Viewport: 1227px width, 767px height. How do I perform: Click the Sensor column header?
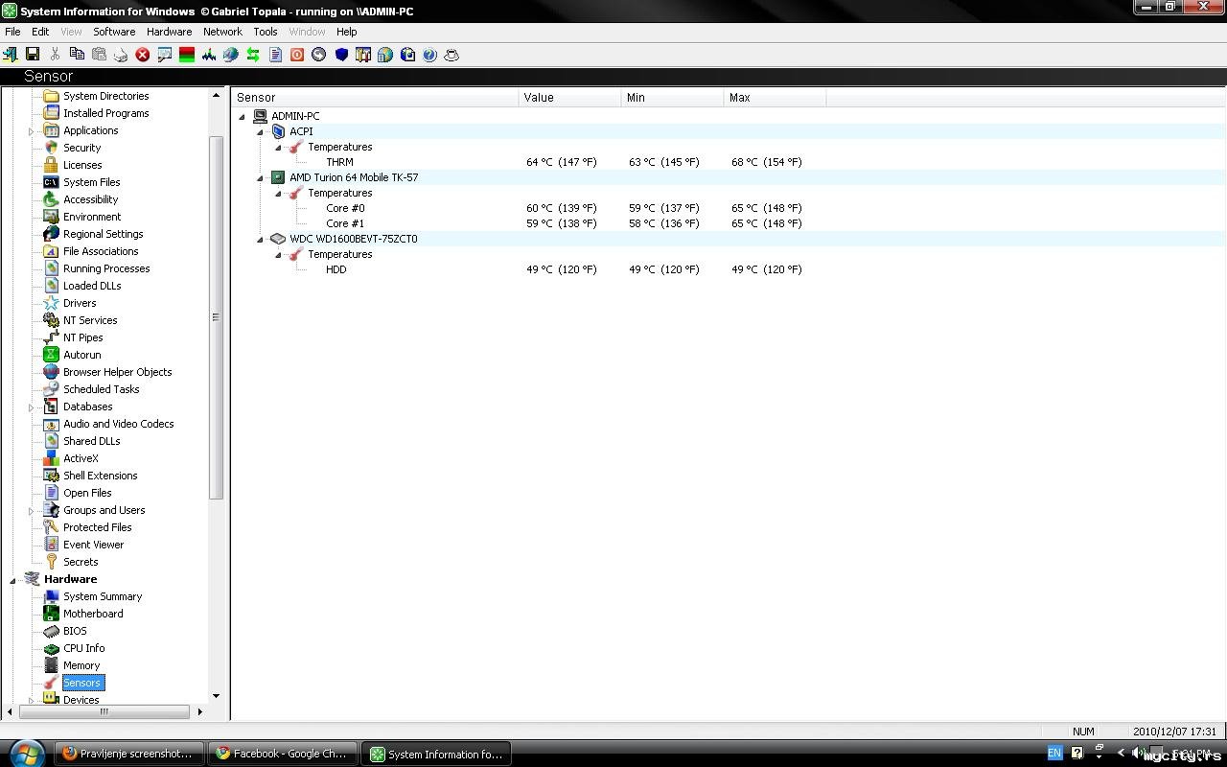pos(375,98)
